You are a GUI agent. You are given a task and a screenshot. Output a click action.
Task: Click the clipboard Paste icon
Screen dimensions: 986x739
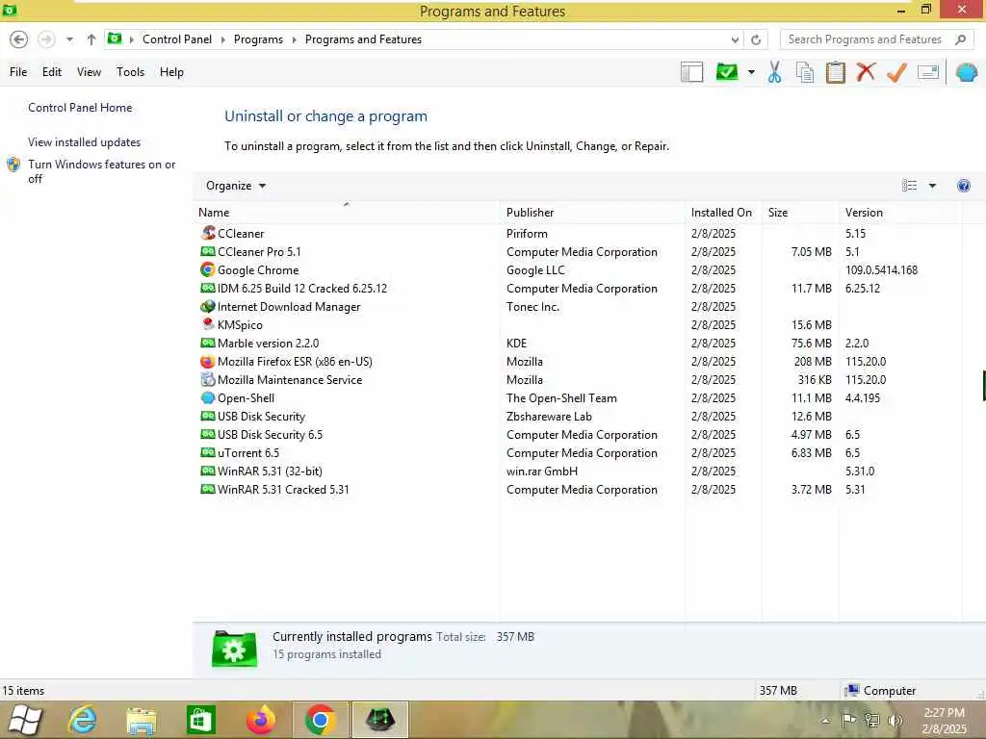click(835, 72)
